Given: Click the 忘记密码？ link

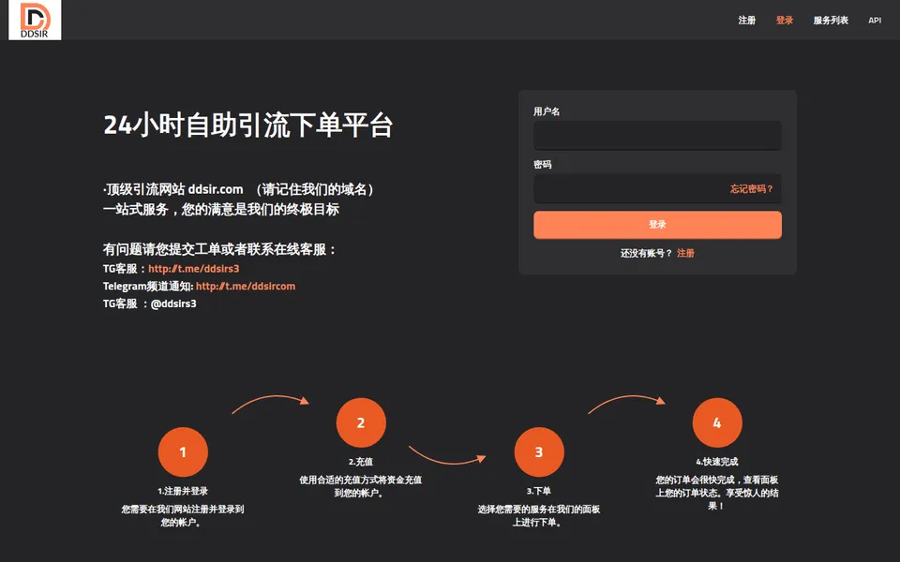Looking at the screenshot, I should [x=752, y=188].
